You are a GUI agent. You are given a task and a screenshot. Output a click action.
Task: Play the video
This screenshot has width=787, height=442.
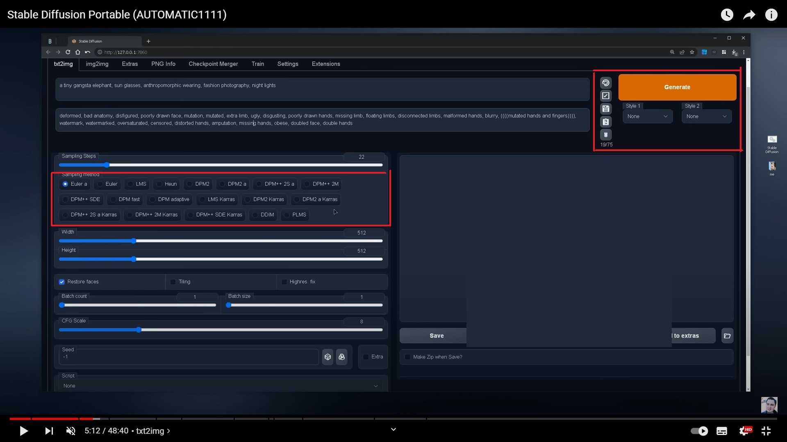pyautogui.click(x=24, y=431)
